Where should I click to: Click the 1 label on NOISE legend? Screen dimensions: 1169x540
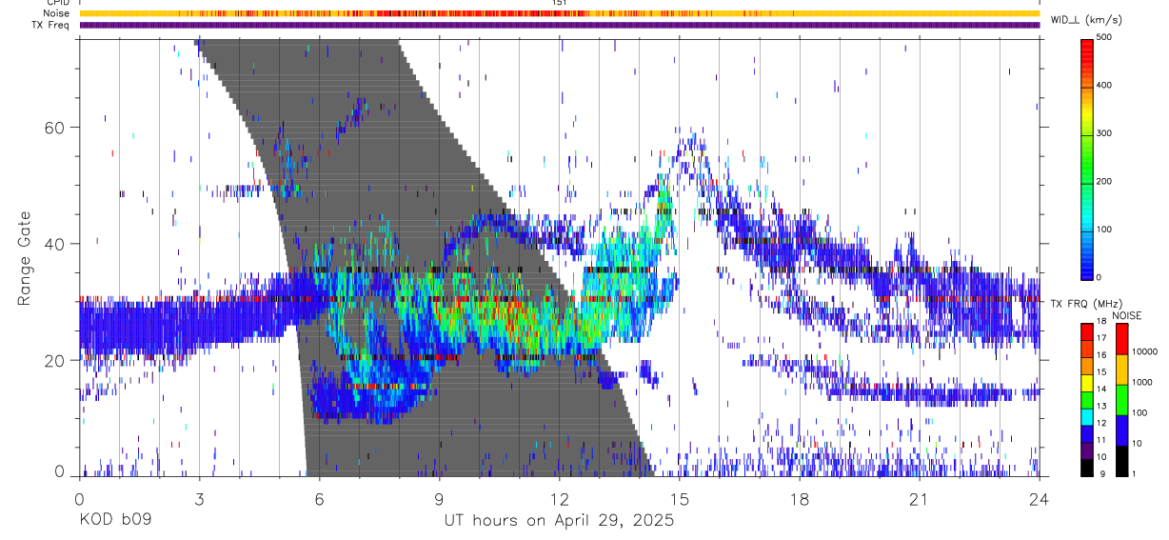[1134, 474]
